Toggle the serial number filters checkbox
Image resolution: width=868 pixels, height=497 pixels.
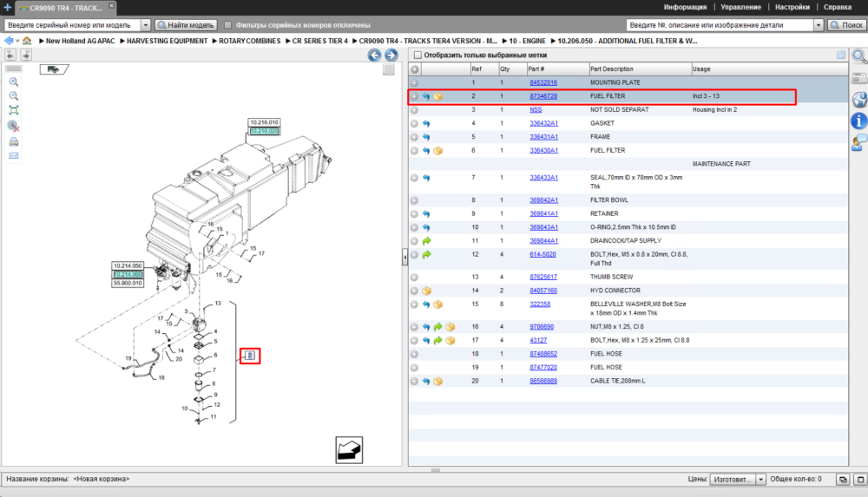point(227,25)
